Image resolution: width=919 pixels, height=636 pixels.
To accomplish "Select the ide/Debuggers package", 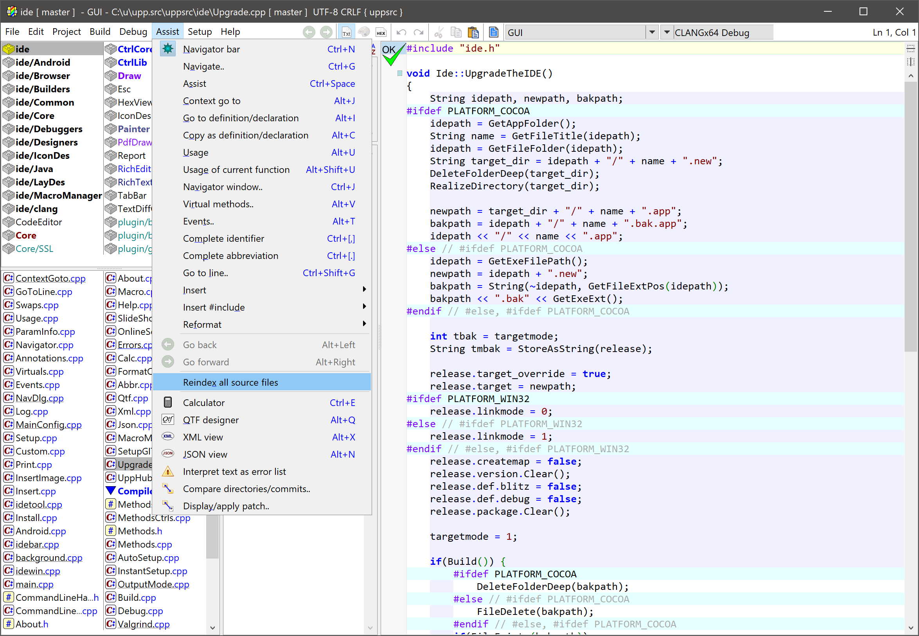I will pyautogui.click(x=49, y=129).
